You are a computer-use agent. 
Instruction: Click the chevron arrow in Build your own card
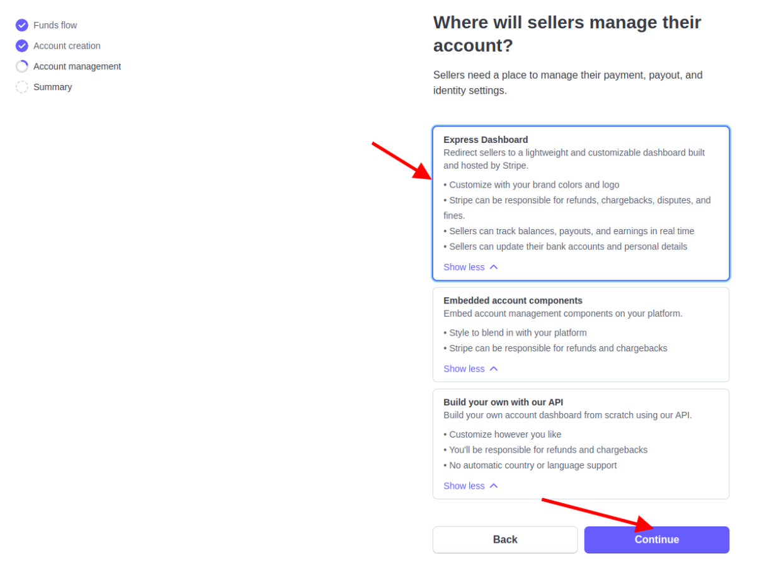pos(494,486)
